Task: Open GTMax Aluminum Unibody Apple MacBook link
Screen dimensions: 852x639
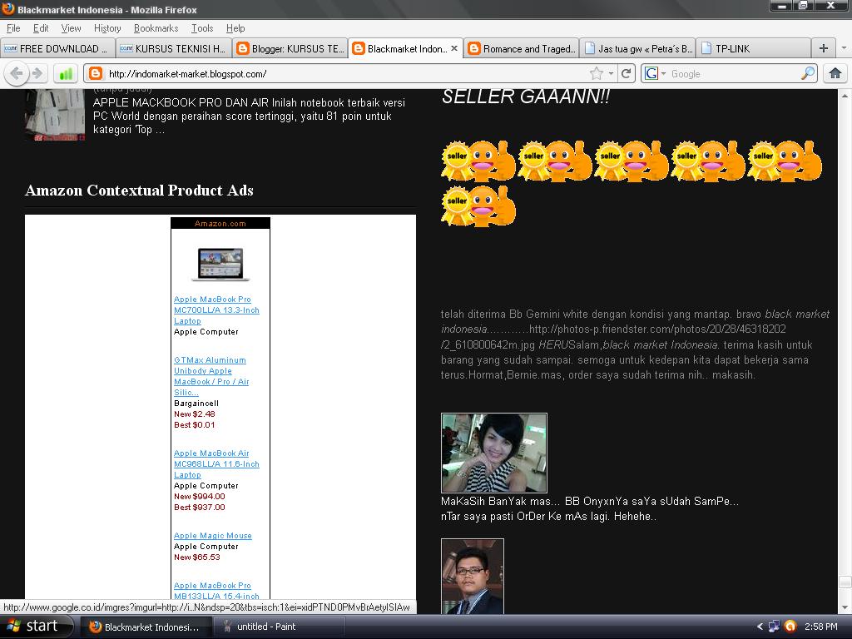Action: coord(211,376)
